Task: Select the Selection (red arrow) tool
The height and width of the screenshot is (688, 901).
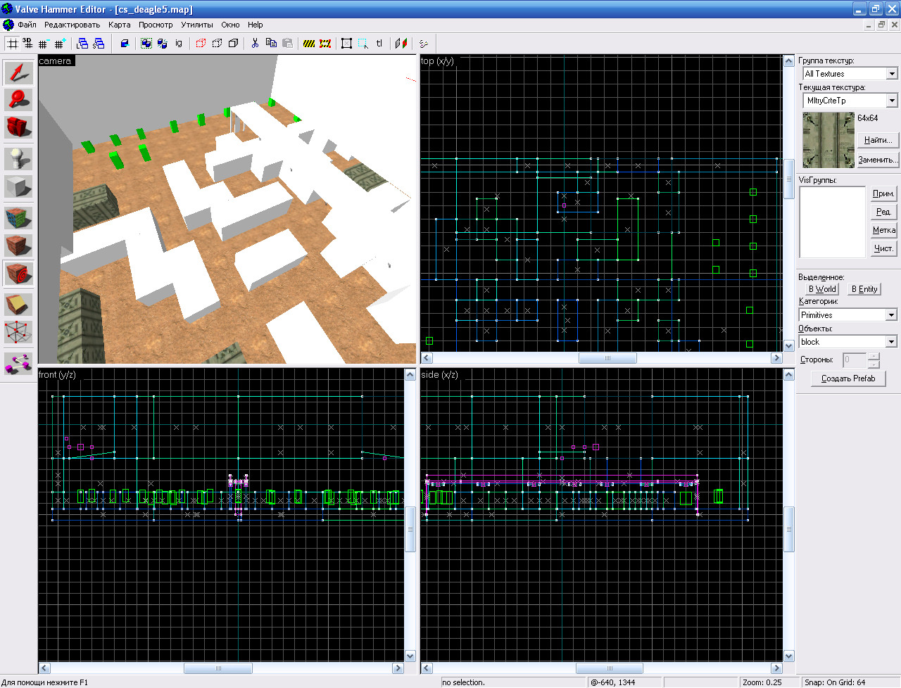Action: pyautogui.click(x=18, y=73)
